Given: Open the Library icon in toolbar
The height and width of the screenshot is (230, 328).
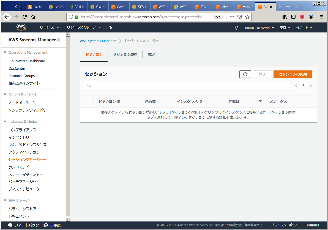Looking at the screenshot, I should (x=285, y=17).
